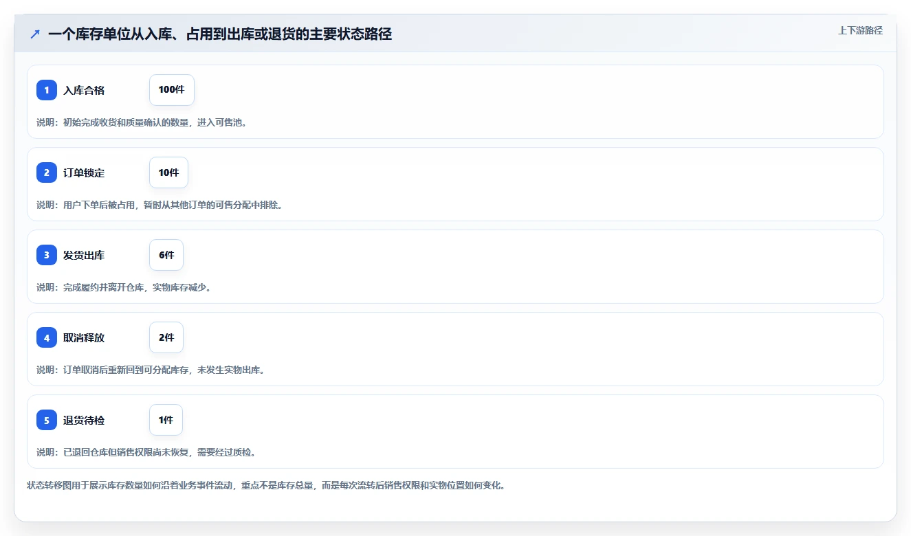Select the 退货待检 step label
Image resolution: width=911 pixels, height=536 pixels.
[x=84, y=420]
